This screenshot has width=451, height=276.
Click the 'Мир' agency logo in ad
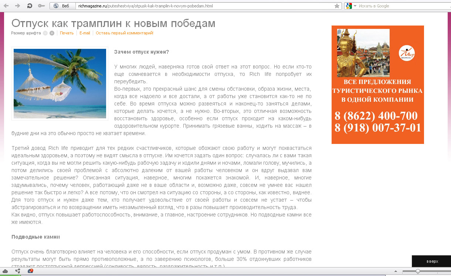(x=407, y=53)
